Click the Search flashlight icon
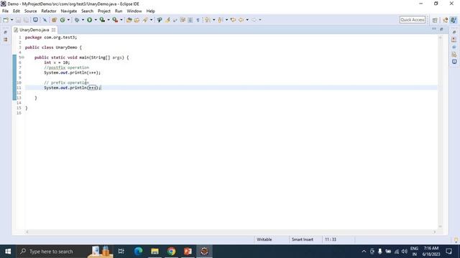 pyautogui.click(x=145, y=20)
